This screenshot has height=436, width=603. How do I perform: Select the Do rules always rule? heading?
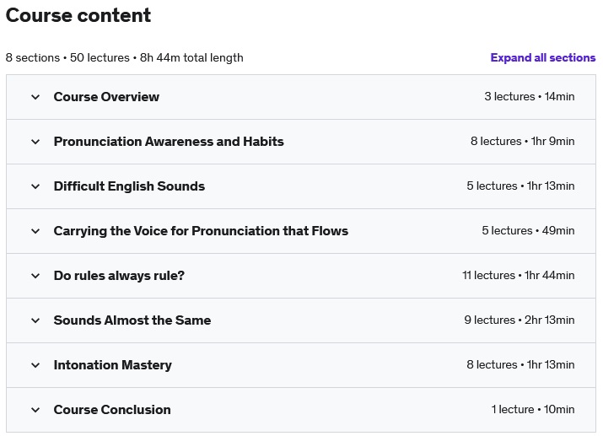pos(119,276)
